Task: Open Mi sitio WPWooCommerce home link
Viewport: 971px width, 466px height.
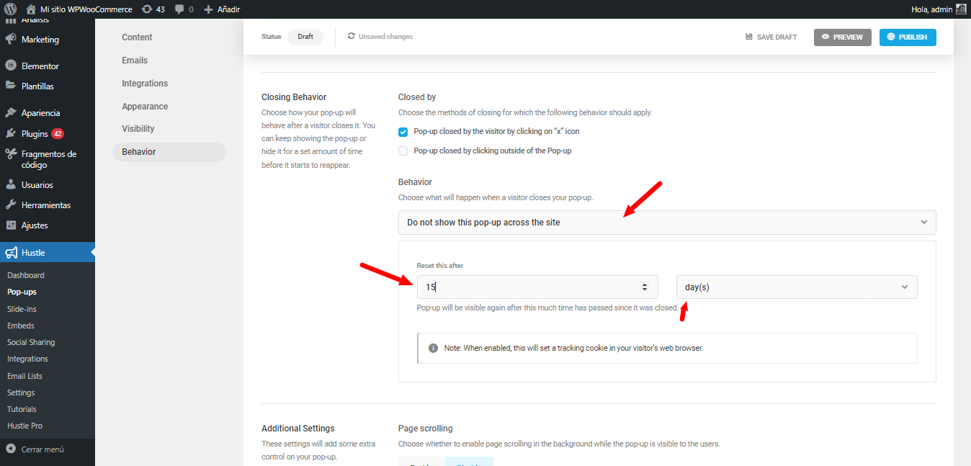Action: click(x=79, y=9)
